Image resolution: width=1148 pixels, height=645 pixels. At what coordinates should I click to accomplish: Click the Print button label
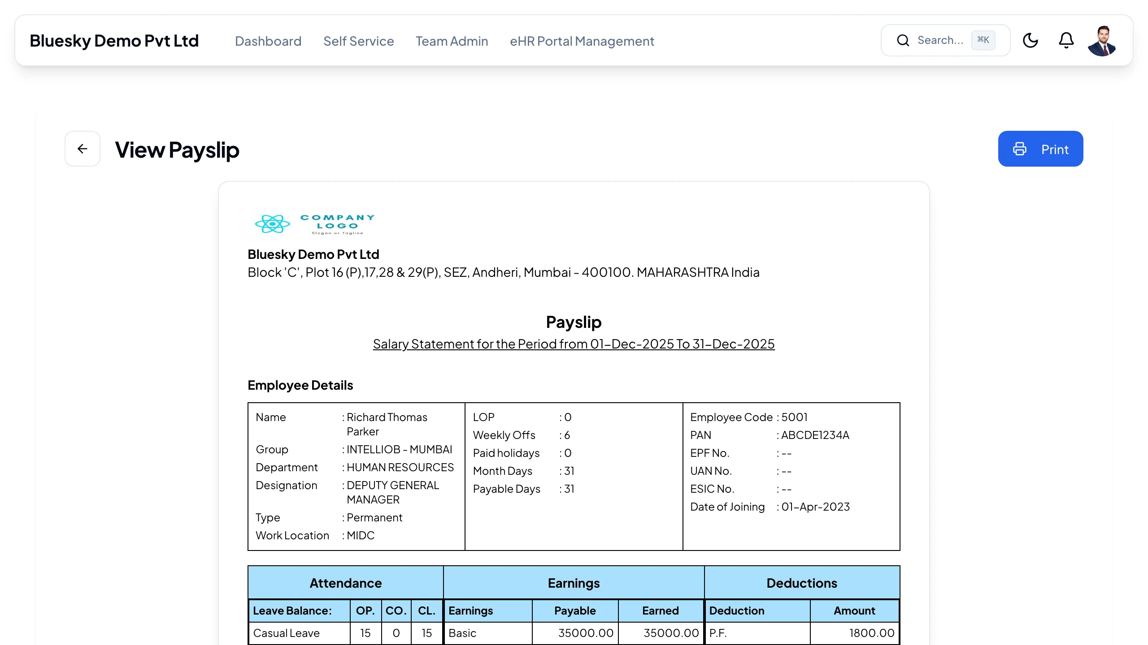1055,150
